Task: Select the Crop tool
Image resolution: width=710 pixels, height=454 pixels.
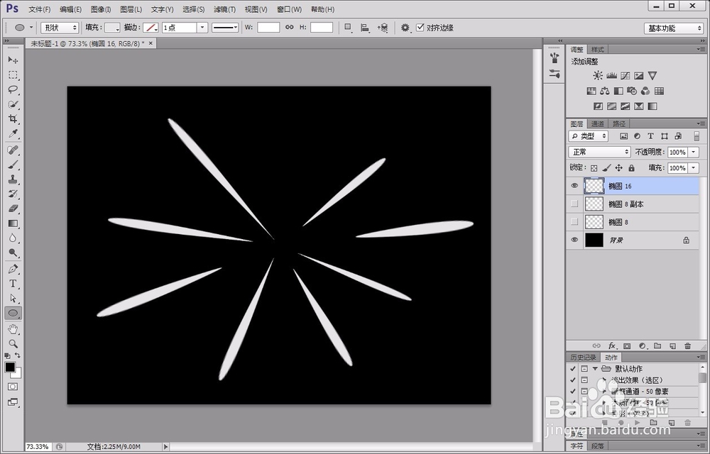Action: [13, 119]
